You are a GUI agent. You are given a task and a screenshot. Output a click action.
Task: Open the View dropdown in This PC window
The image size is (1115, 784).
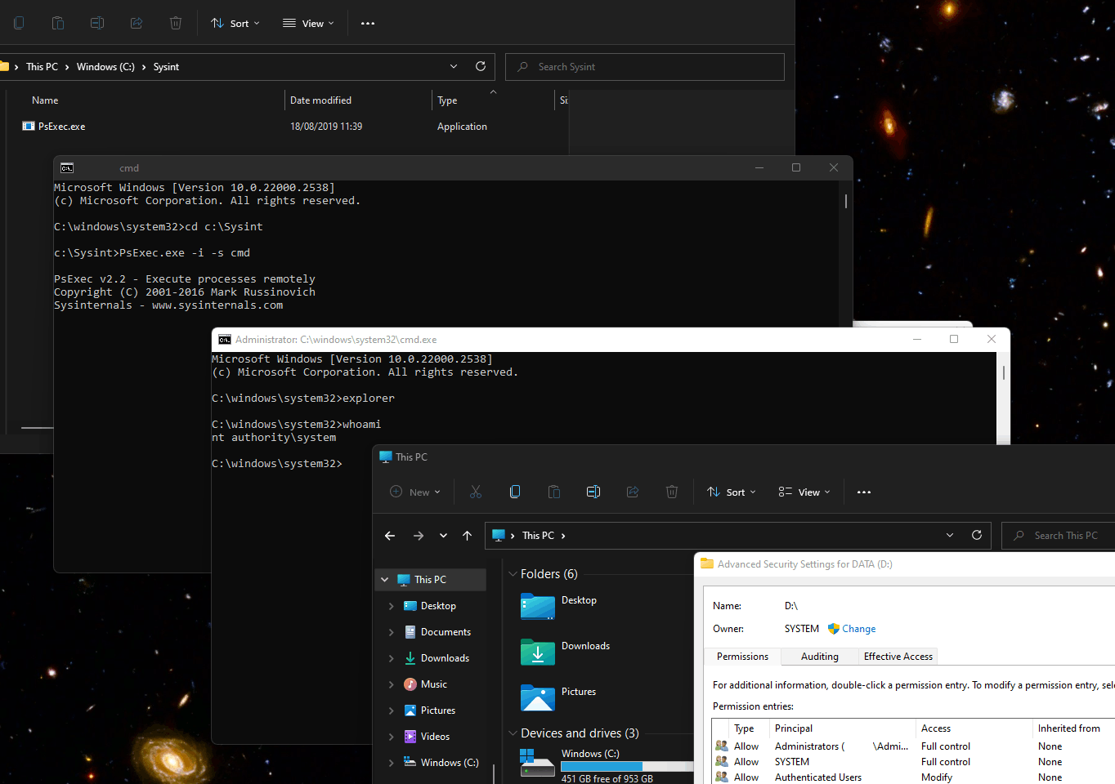click(804, 492)
